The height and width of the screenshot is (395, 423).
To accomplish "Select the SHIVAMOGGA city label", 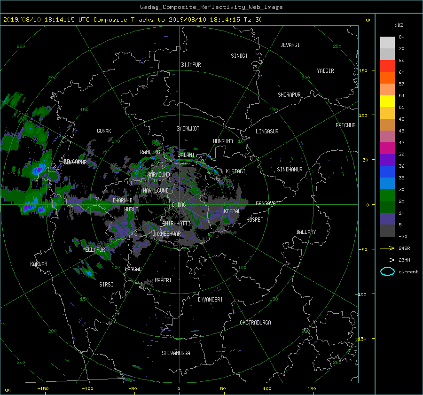I will [x=176, y=353].
